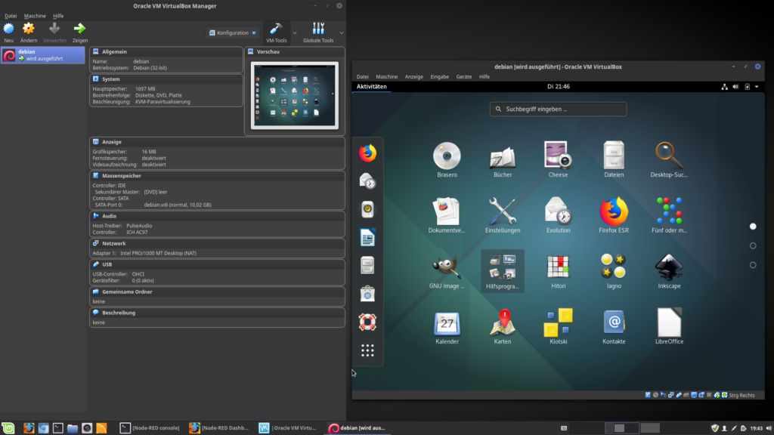This screenshot has width=774, height=435.
Task: Click the green Zeigen arrow icon
Action: coord(79,29)
